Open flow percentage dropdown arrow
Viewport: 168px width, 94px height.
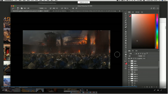(59, 8)
